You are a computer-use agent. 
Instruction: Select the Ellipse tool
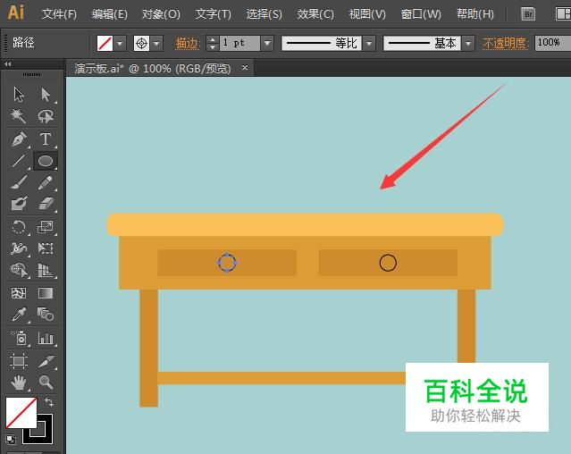(46, 161)
